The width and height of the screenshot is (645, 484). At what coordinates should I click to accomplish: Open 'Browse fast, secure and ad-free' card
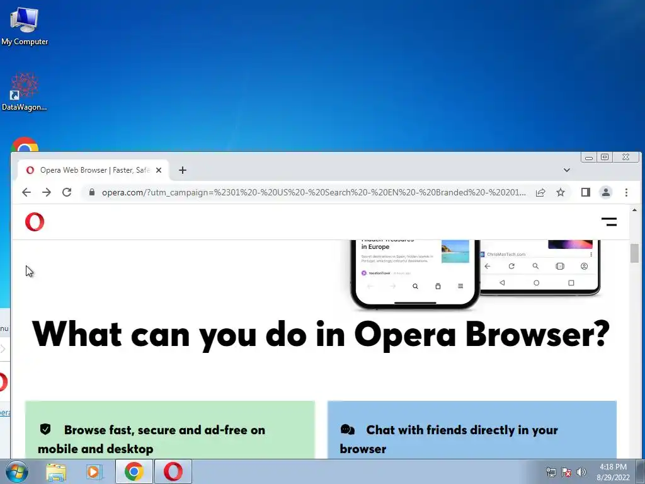click(x=170, y=430)
